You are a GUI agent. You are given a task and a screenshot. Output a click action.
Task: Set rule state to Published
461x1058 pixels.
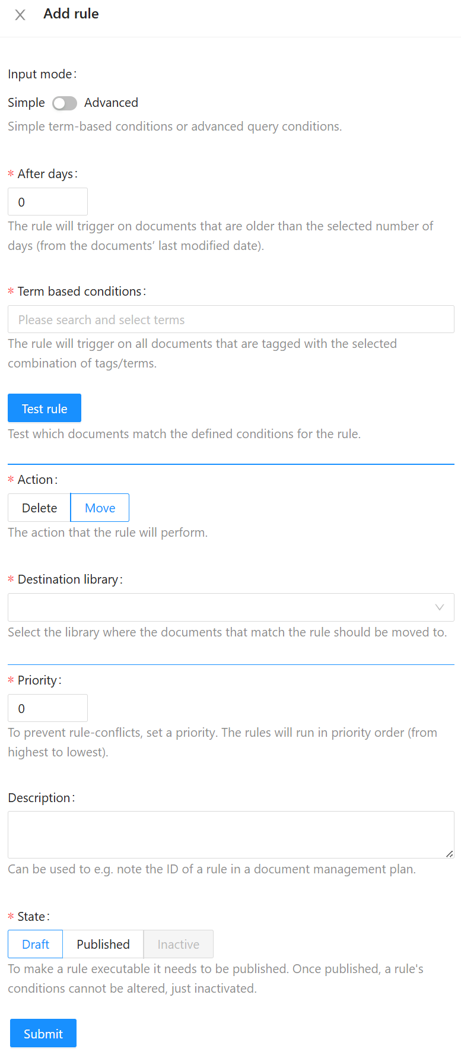point(103,944)
